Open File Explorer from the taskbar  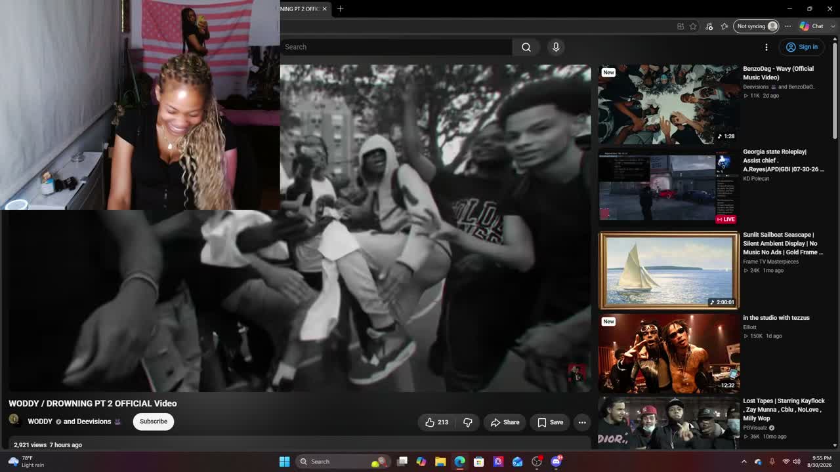pyautogui.click(x=440, y=462)
